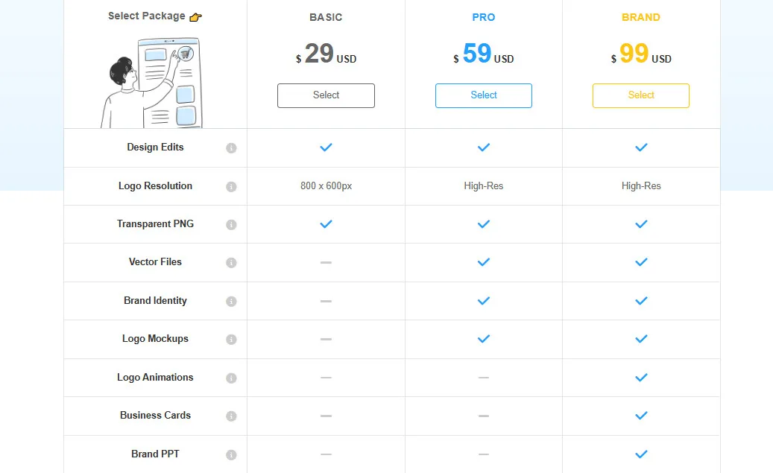
Task: Click the Design Edits checkmark in Basic column
Action: (326, 147)
